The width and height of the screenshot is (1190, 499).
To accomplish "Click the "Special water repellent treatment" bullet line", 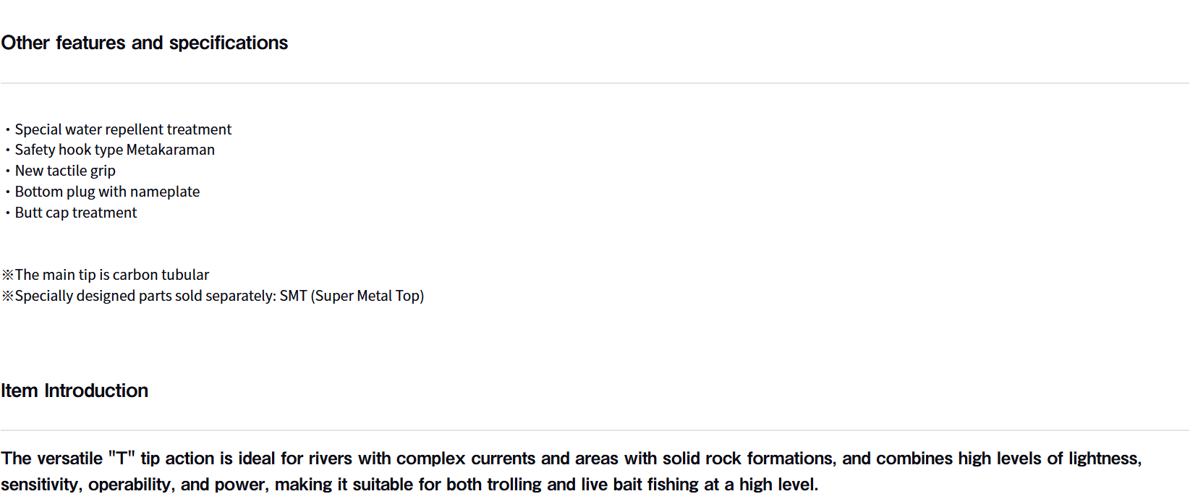I will click(x=123, y=129).
